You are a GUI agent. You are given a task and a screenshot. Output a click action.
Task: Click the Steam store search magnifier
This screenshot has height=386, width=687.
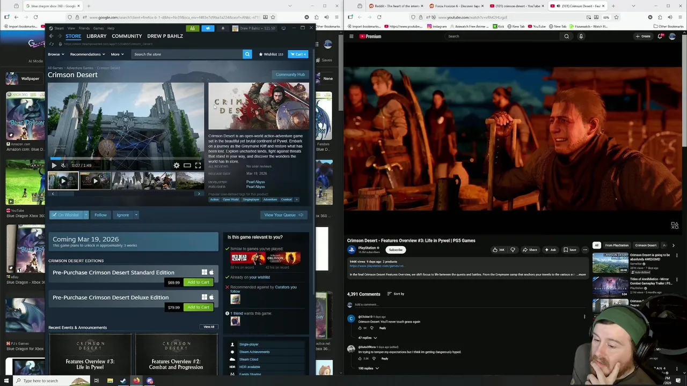[247, 54]
